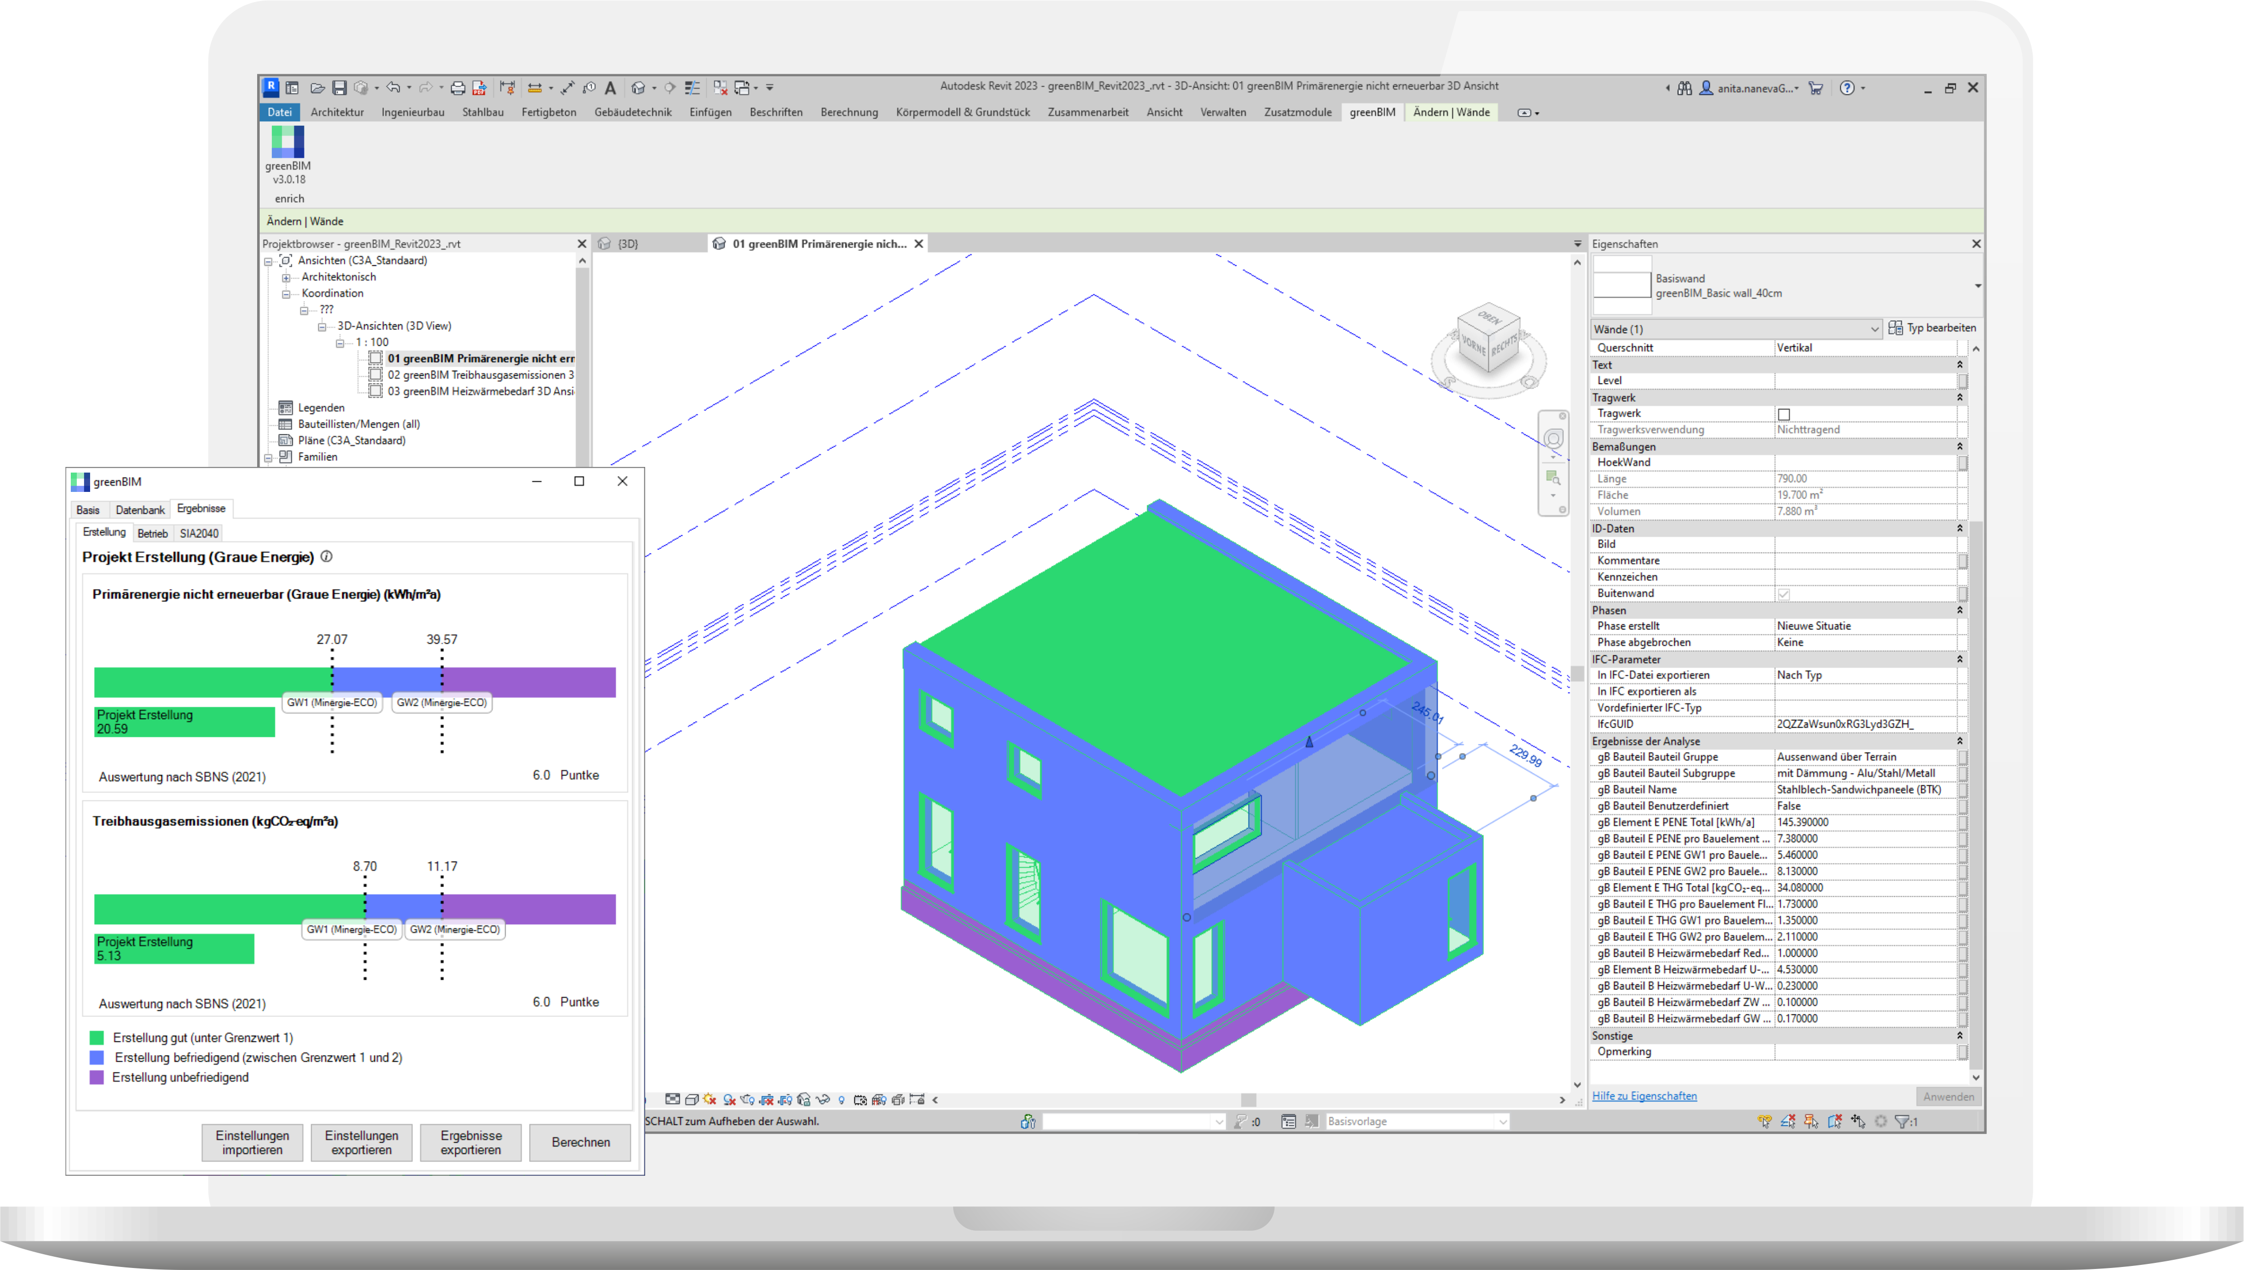This screenshot has height=1270, width=2244.
Task: Click the Kommentare value field in properties
Action: point(1865,561)
